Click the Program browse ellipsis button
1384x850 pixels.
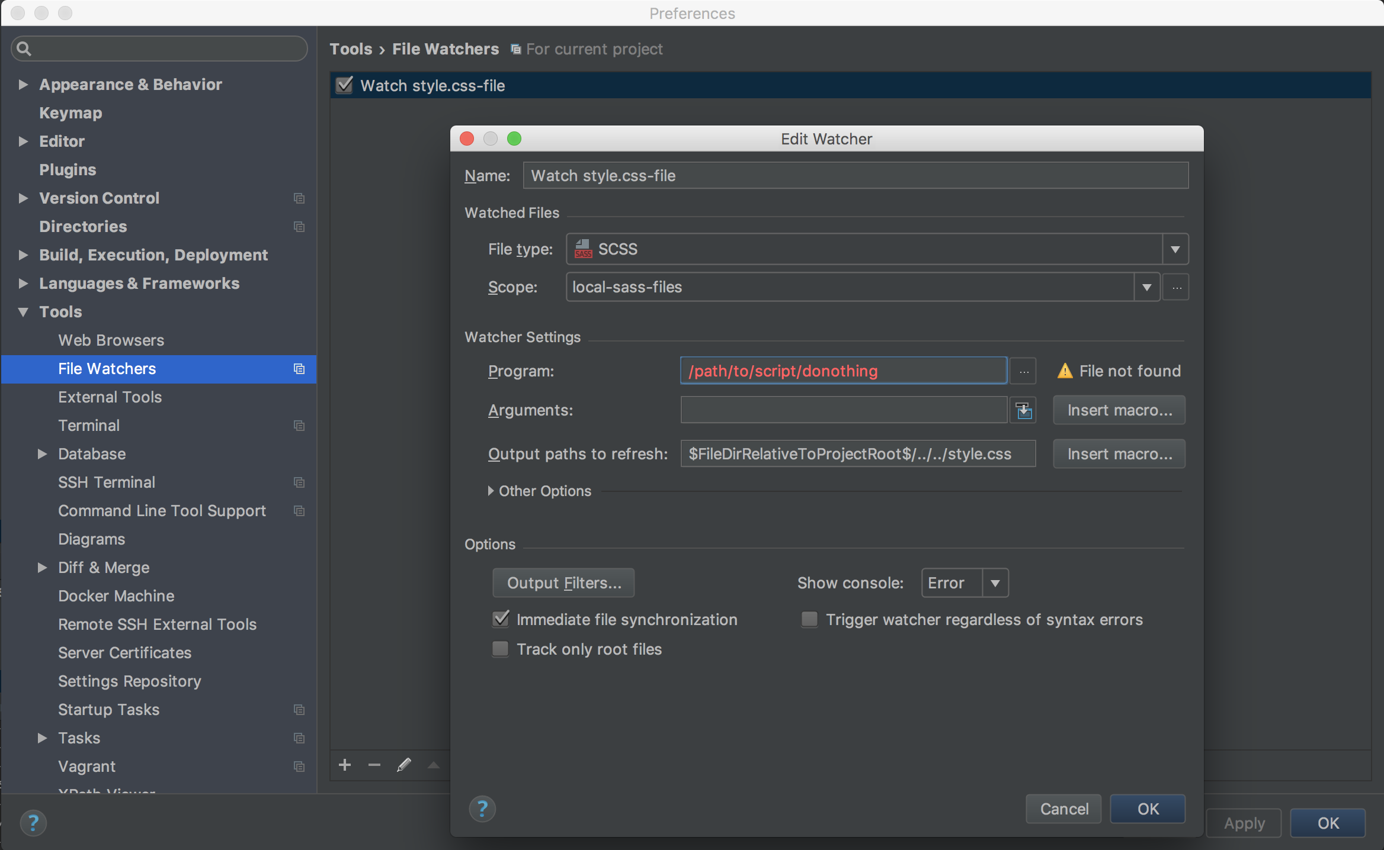pyautogui.click(x=1023, y=371)
